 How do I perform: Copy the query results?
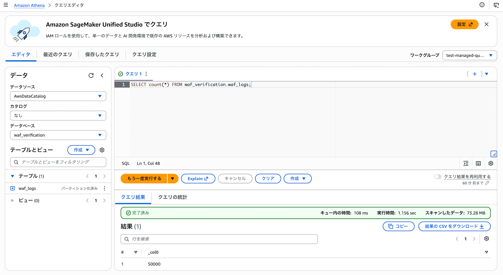click(x=398, y=226)
